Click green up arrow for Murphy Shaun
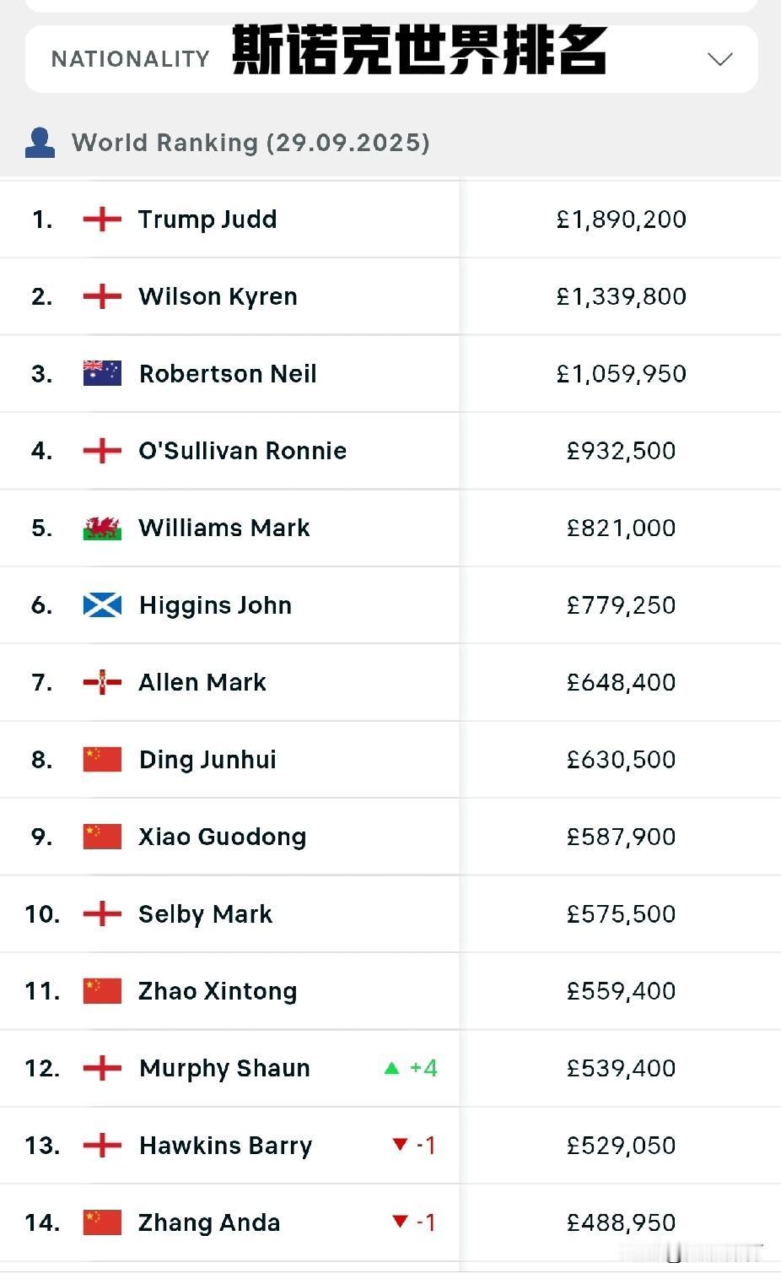 tap(391, 1068)
